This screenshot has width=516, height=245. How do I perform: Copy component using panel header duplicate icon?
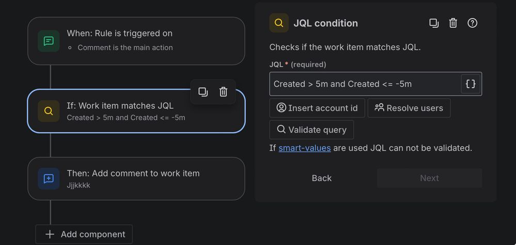click(x=434, y=23)
